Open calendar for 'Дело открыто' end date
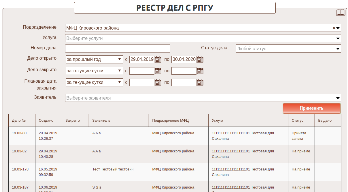This screenshot has height=192, width=348. pos(200,59)
